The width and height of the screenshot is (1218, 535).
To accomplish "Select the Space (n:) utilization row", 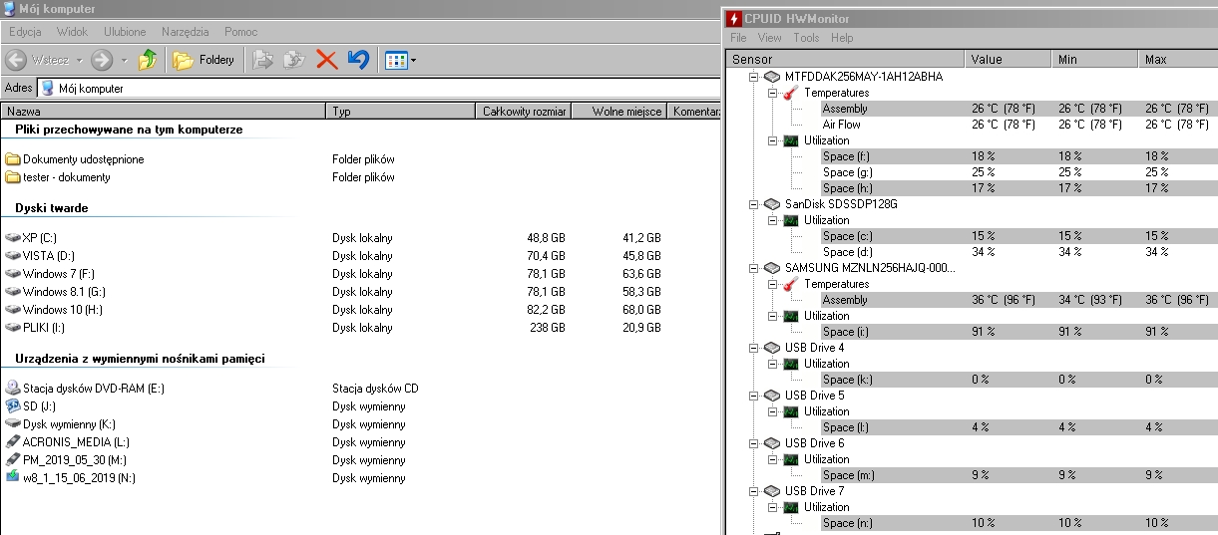I will coord(1018,523).
